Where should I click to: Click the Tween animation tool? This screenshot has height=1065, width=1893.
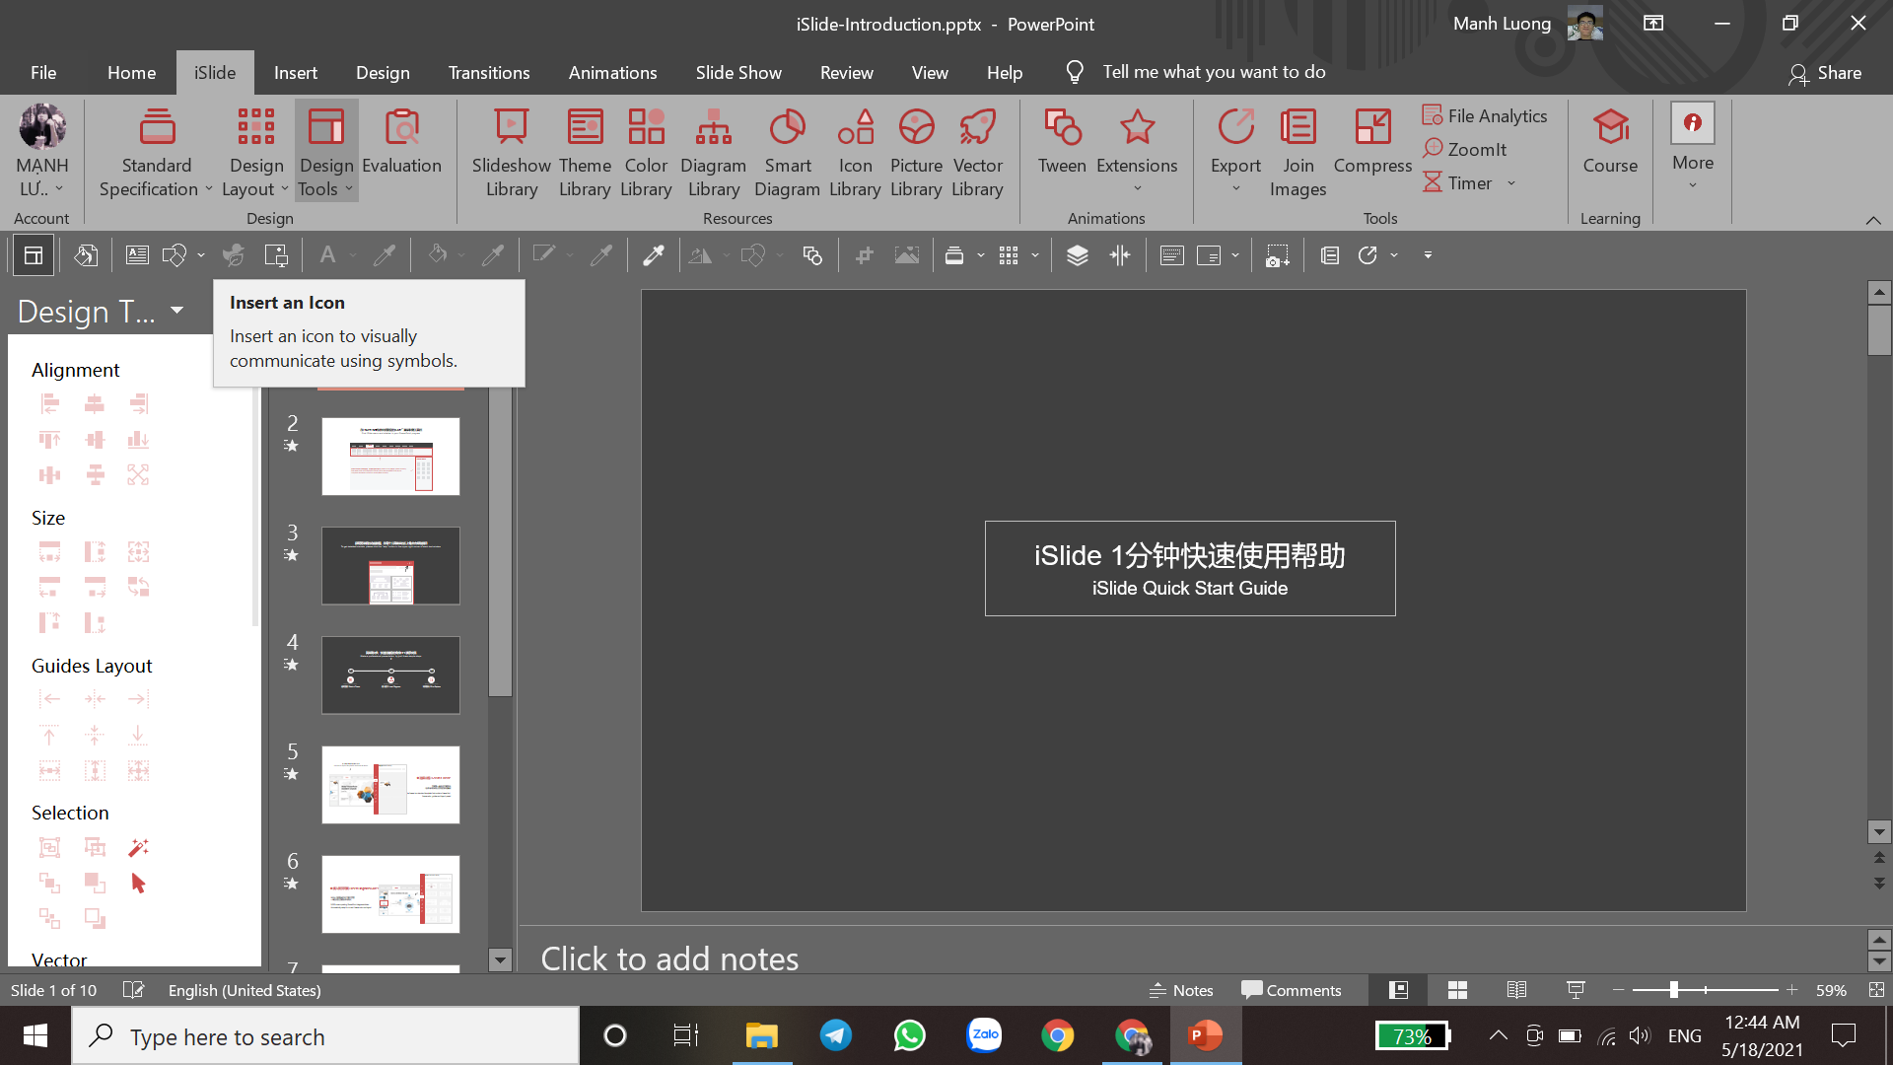pyautogui.click(x=1062, y=142)
